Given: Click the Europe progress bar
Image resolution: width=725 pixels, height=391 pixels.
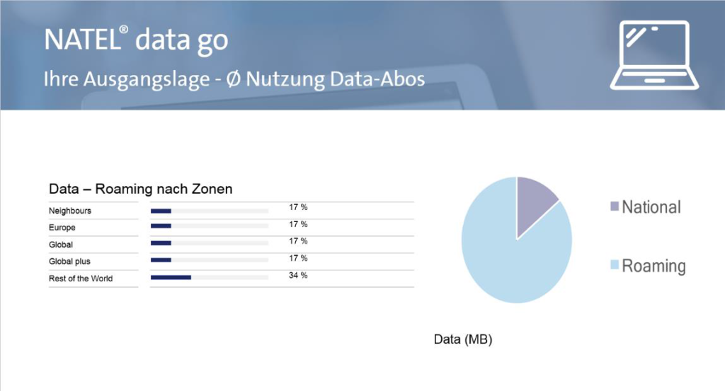Looking at the screenshot, I should click(x=210, y=226).
